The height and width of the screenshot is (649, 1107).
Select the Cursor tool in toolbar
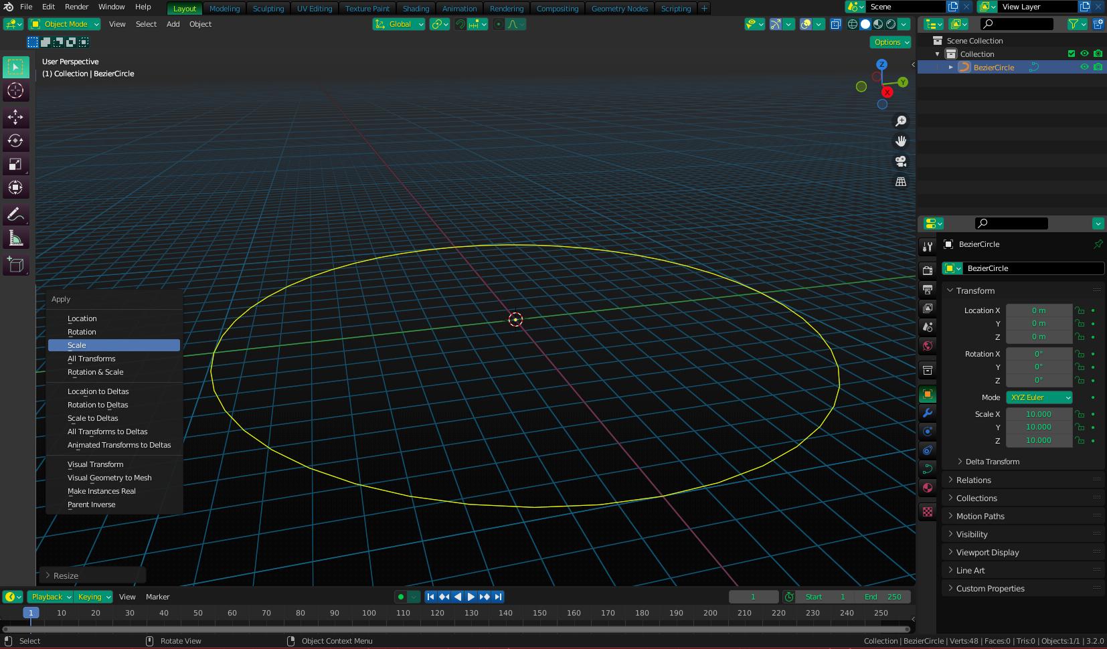tap(15, 90)
